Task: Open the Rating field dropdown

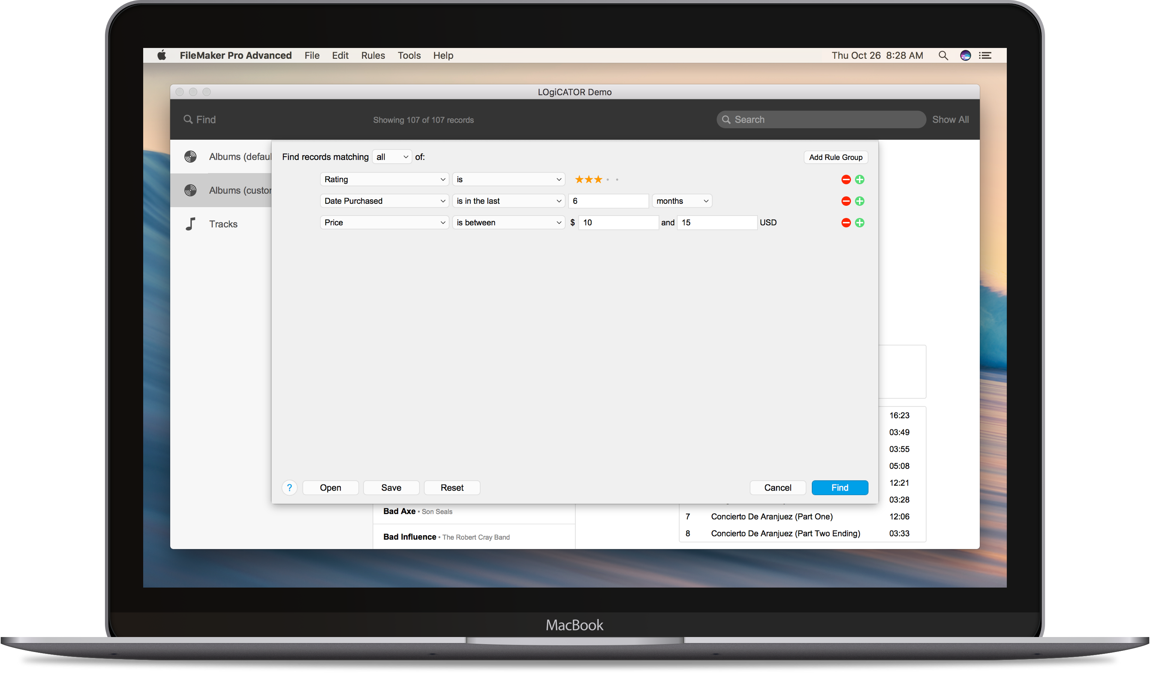Action: [x=384, y=179]
